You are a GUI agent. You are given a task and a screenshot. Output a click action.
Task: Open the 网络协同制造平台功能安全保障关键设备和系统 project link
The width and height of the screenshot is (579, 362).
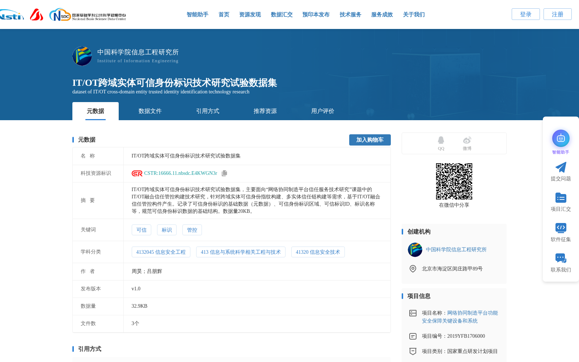coord(460,317)
